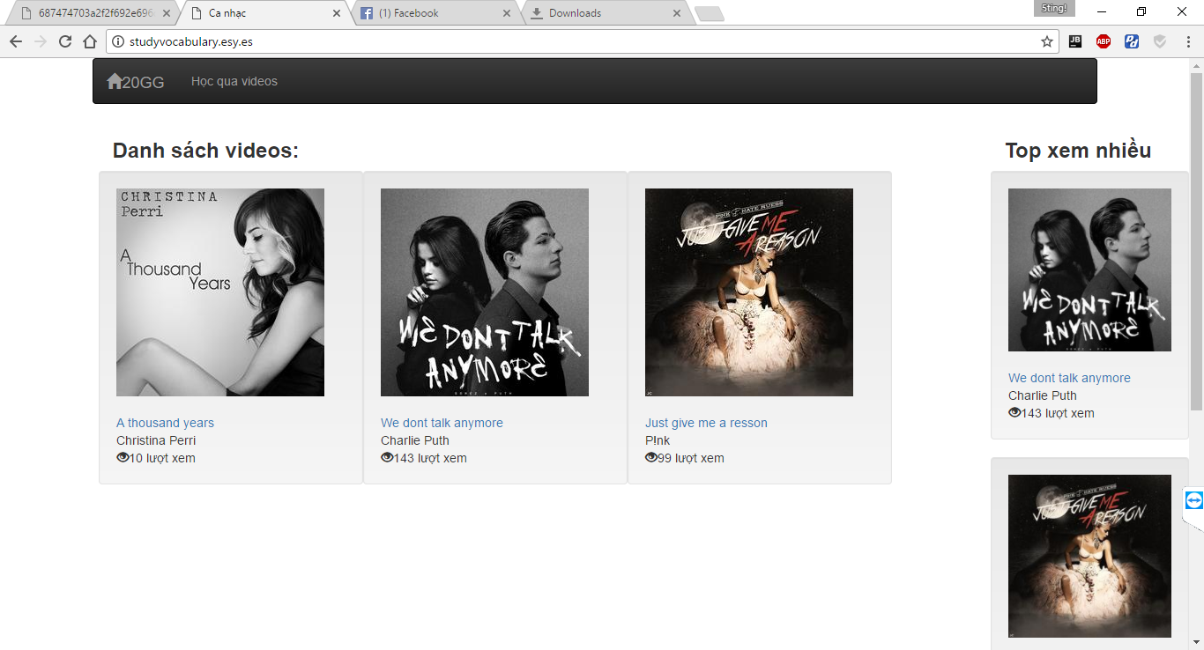
Task: Open the 'Học qua videos' menu item
Action: coord(234,81)
